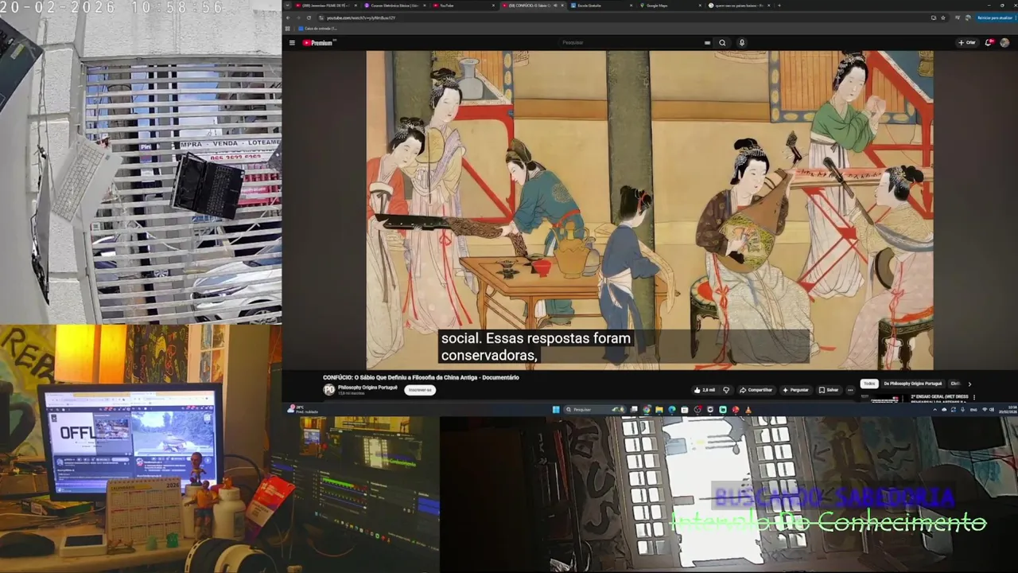
Task: Expand more chips with the right chevron
Action: [969, 384]
